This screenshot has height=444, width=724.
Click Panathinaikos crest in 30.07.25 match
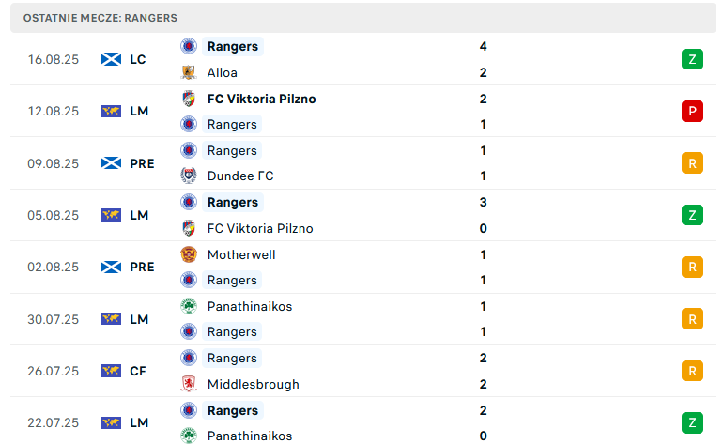coord(189,306)
